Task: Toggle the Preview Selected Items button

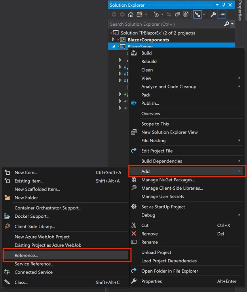Action: click(x=222, y=15)
